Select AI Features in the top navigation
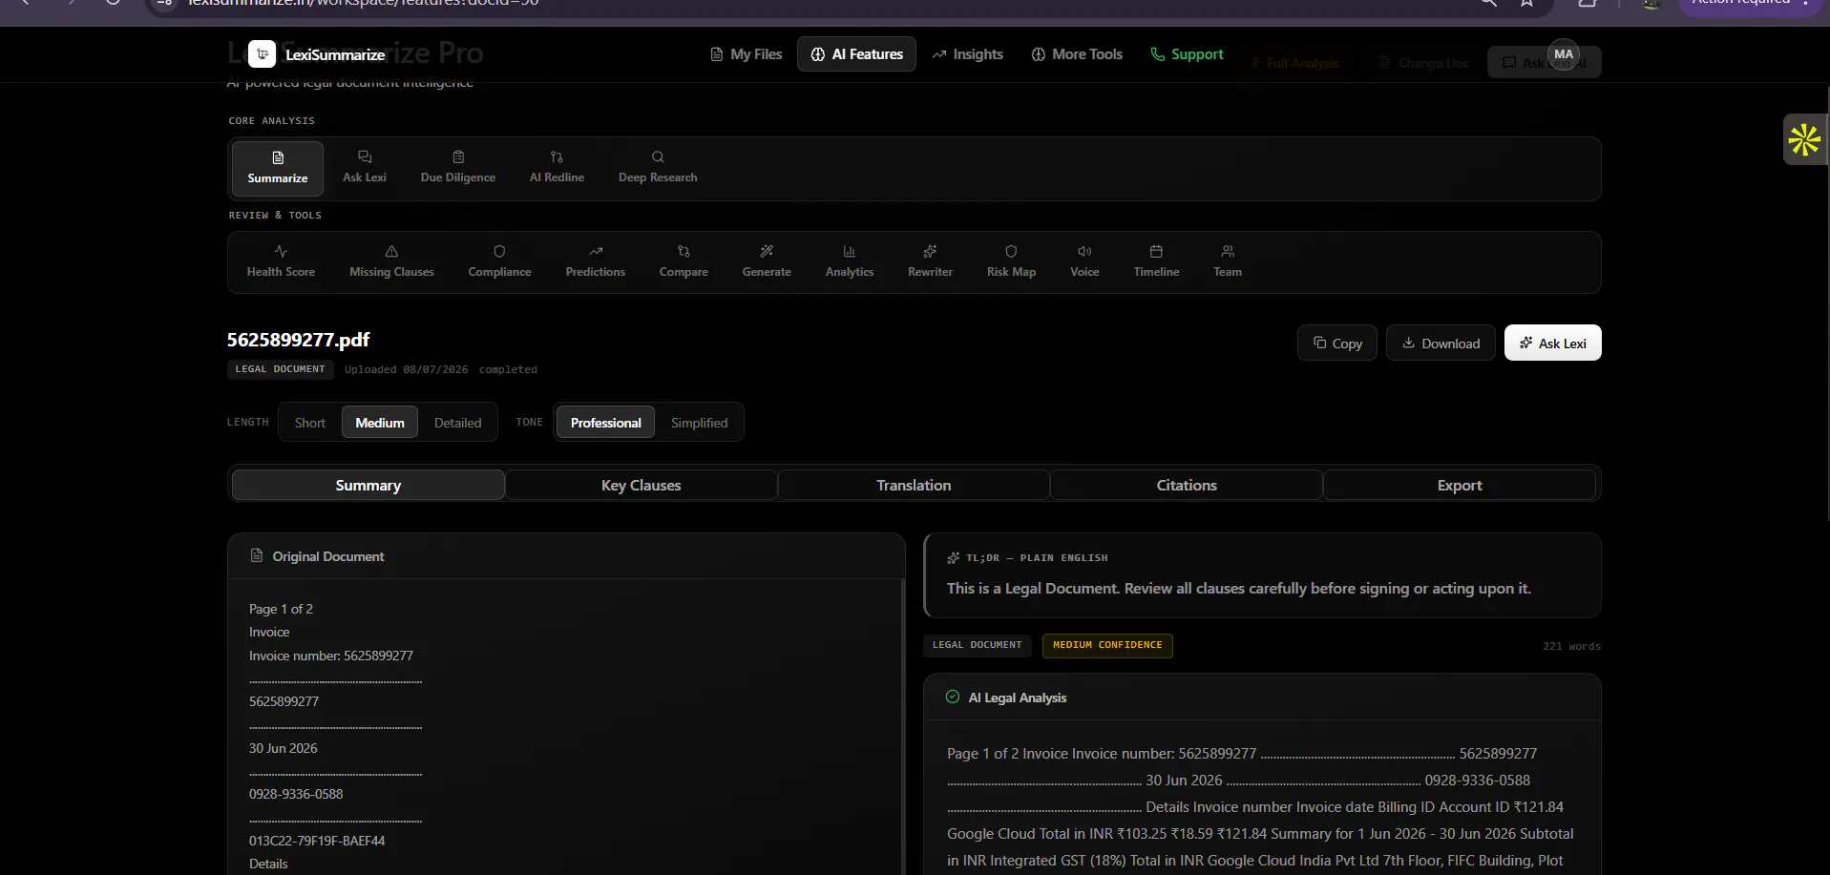This screenshot has height=875, width=1830. (x=857, y=54)
